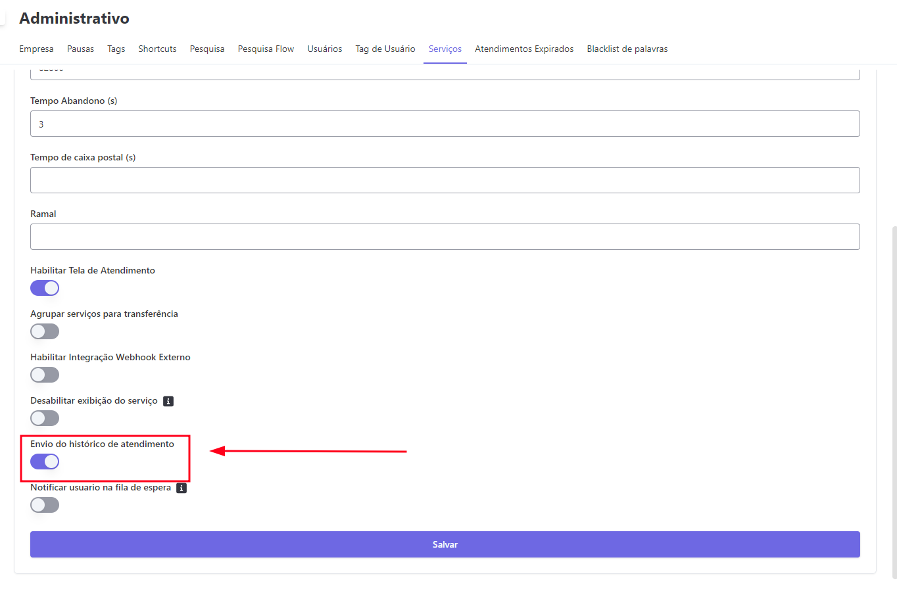
Task: Click the Ramal field label
Action: tap(43, 214)
